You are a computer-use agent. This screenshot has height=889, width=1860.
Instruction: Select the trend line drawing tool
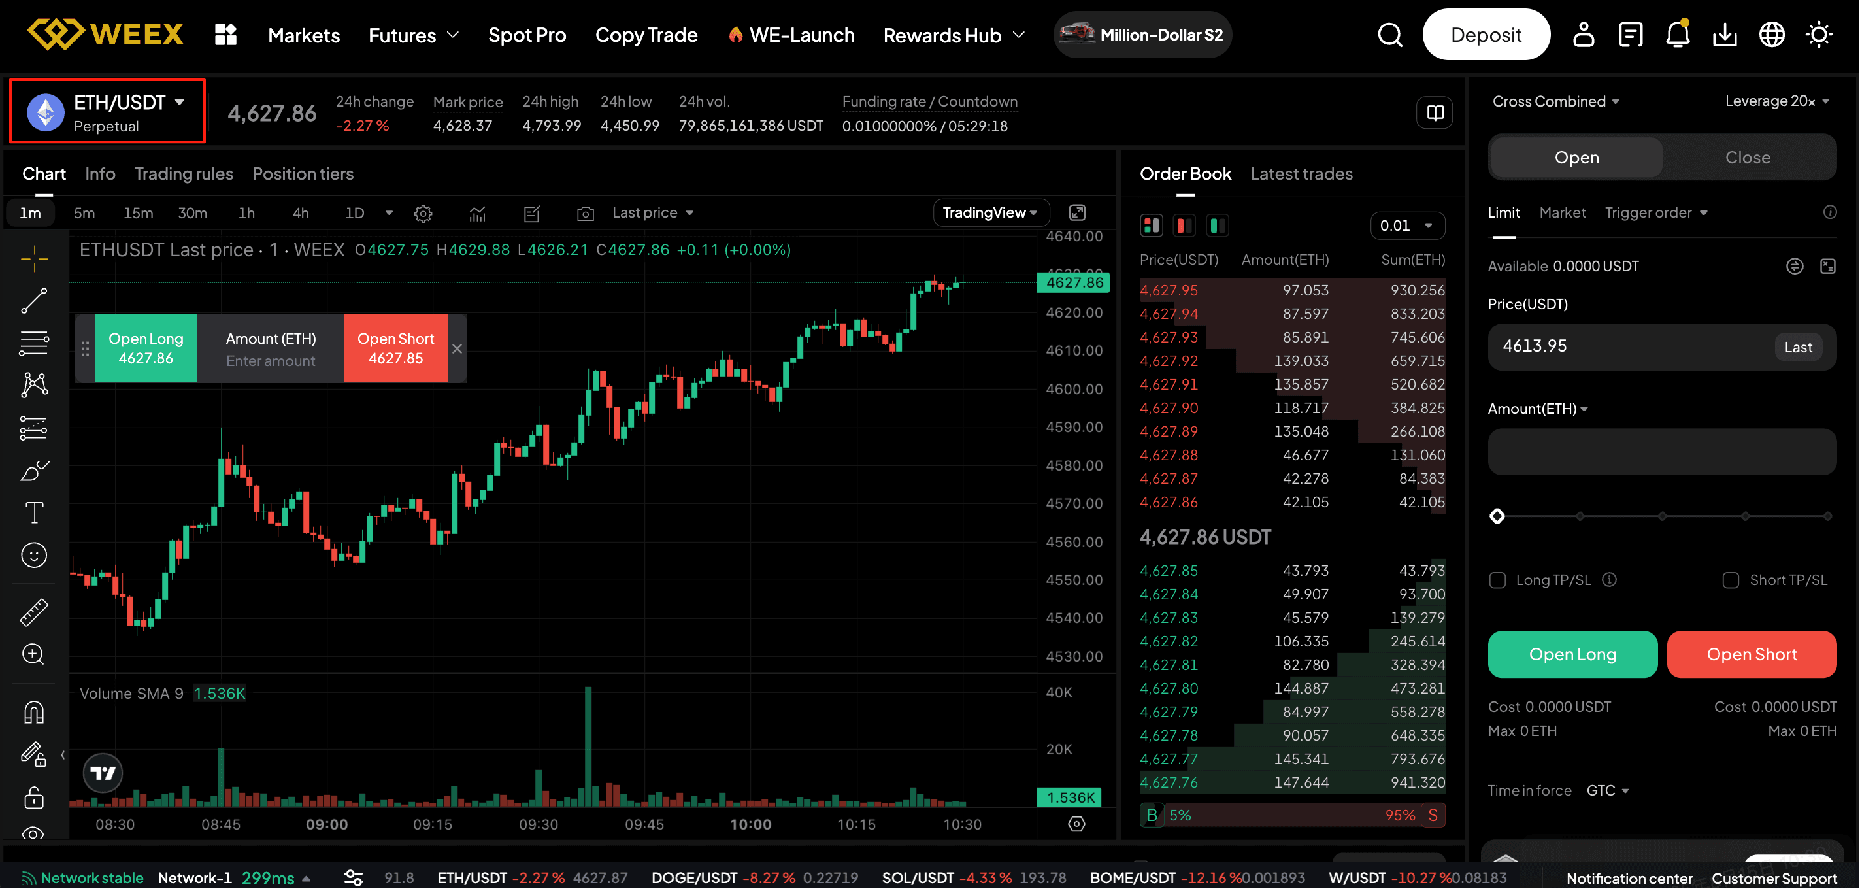click(34, 301)
